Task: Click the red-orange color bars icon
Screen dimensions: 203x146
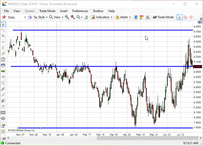Action: coord(142,17)
